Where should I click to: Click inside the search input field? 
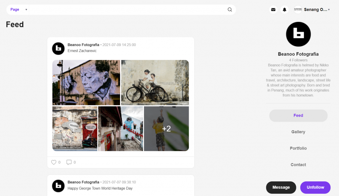[126, 10]
